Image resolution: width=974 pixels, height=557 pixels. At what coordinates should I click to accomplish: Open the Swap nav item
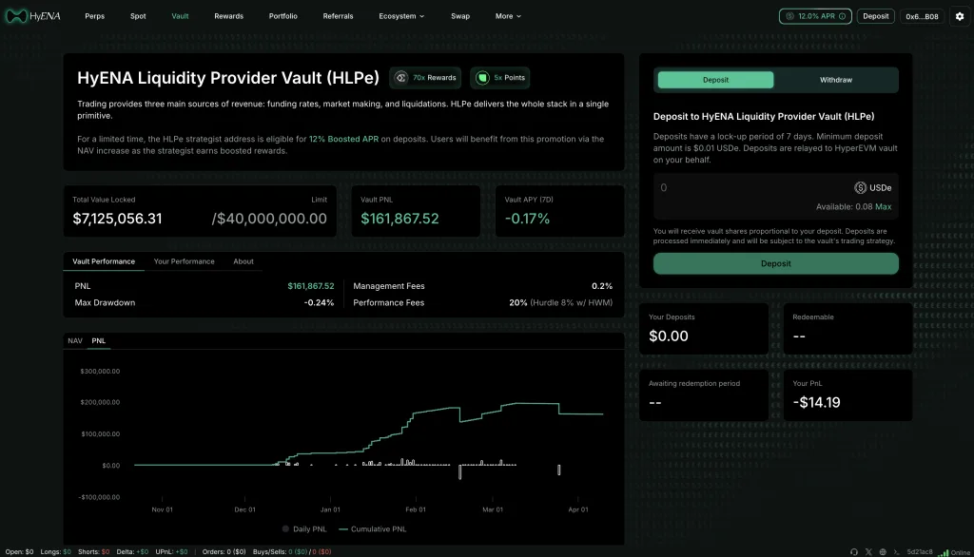click(460, 16)
